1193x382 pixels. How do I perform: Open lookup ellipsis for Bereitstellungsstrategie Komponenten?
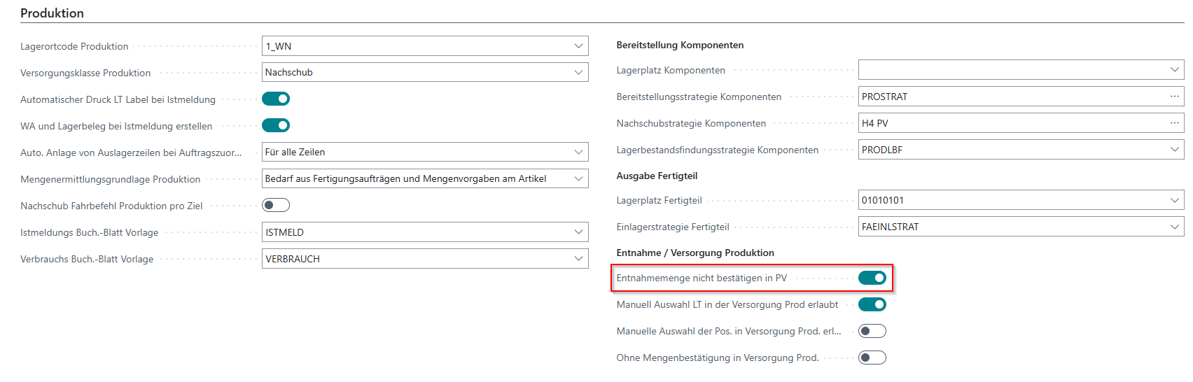pyautogui.click(x=1174, y=97)
